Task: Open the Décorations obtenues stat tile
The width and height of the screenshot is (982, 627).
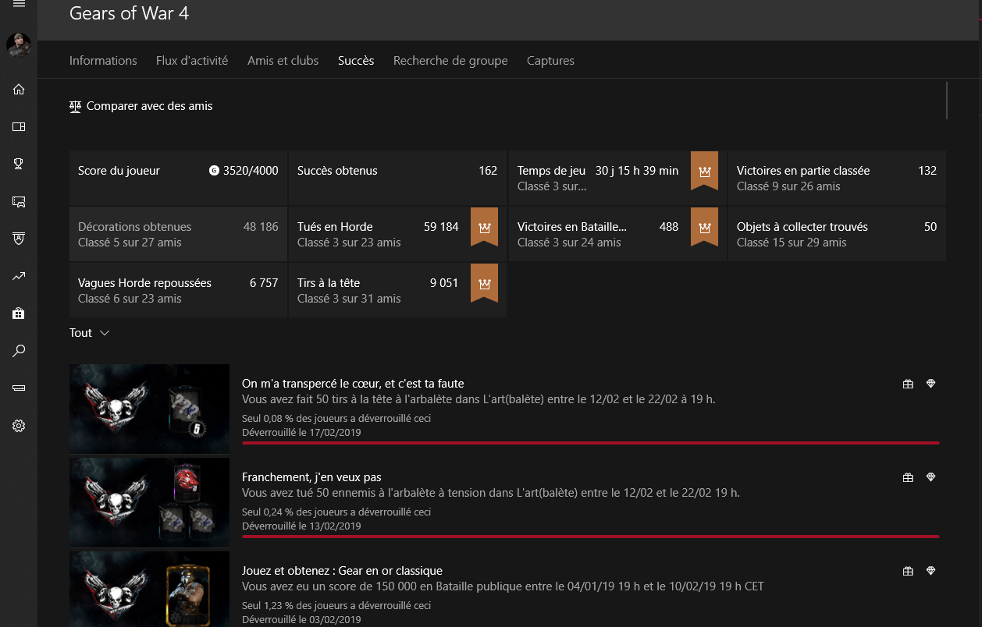Action: [x=178, y=234]
